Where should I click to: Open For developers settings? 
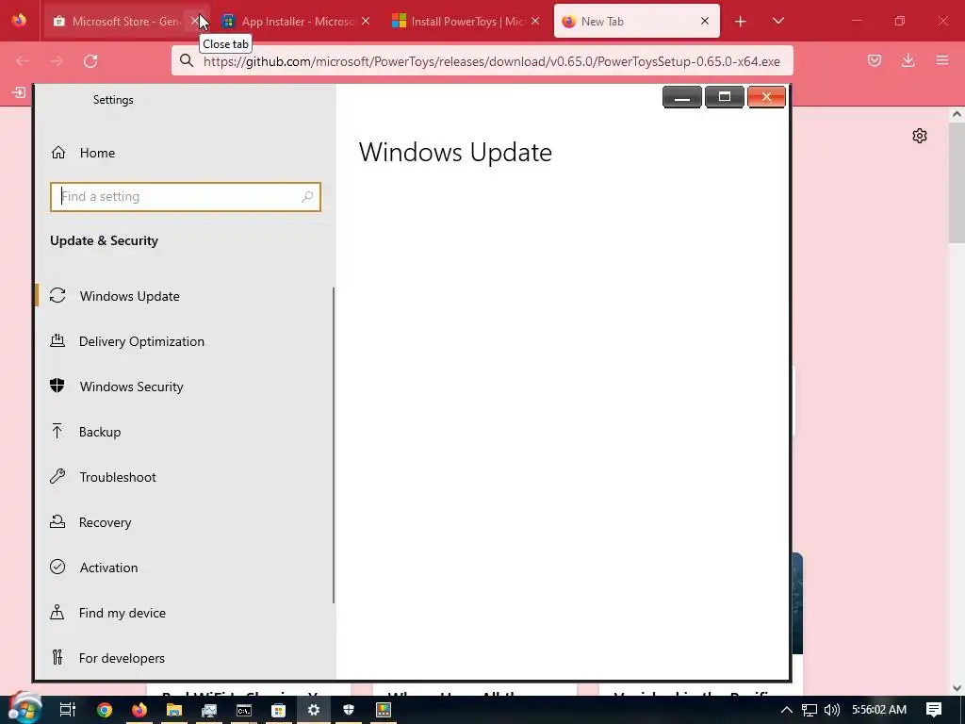pyautogui.click(x=185, y=658)
